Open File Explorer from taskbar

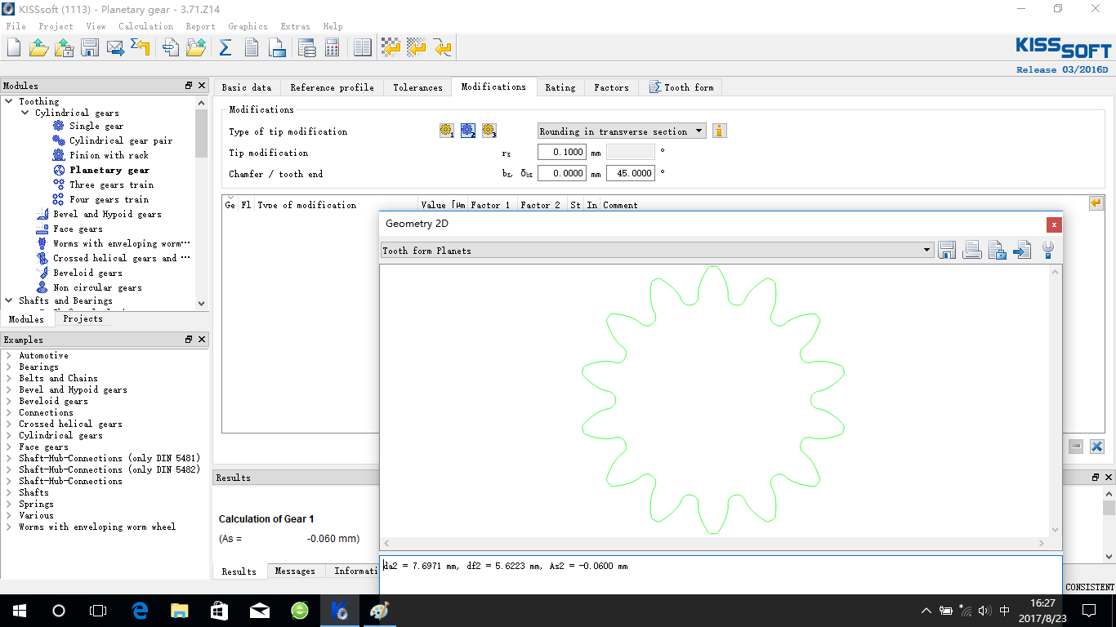[x=179, y=611]
